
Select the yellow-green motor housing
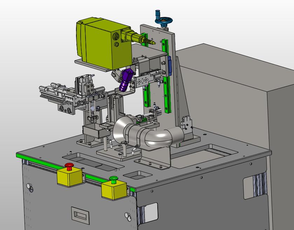pyautogui.click(x=104, y=43)
